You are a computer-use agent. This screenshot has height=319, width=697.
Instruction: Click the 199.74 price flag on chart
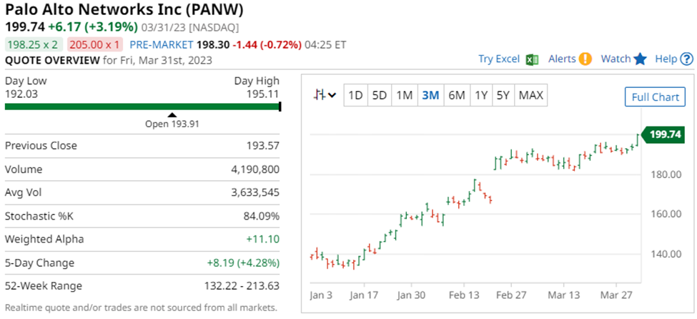pos(663,134)
